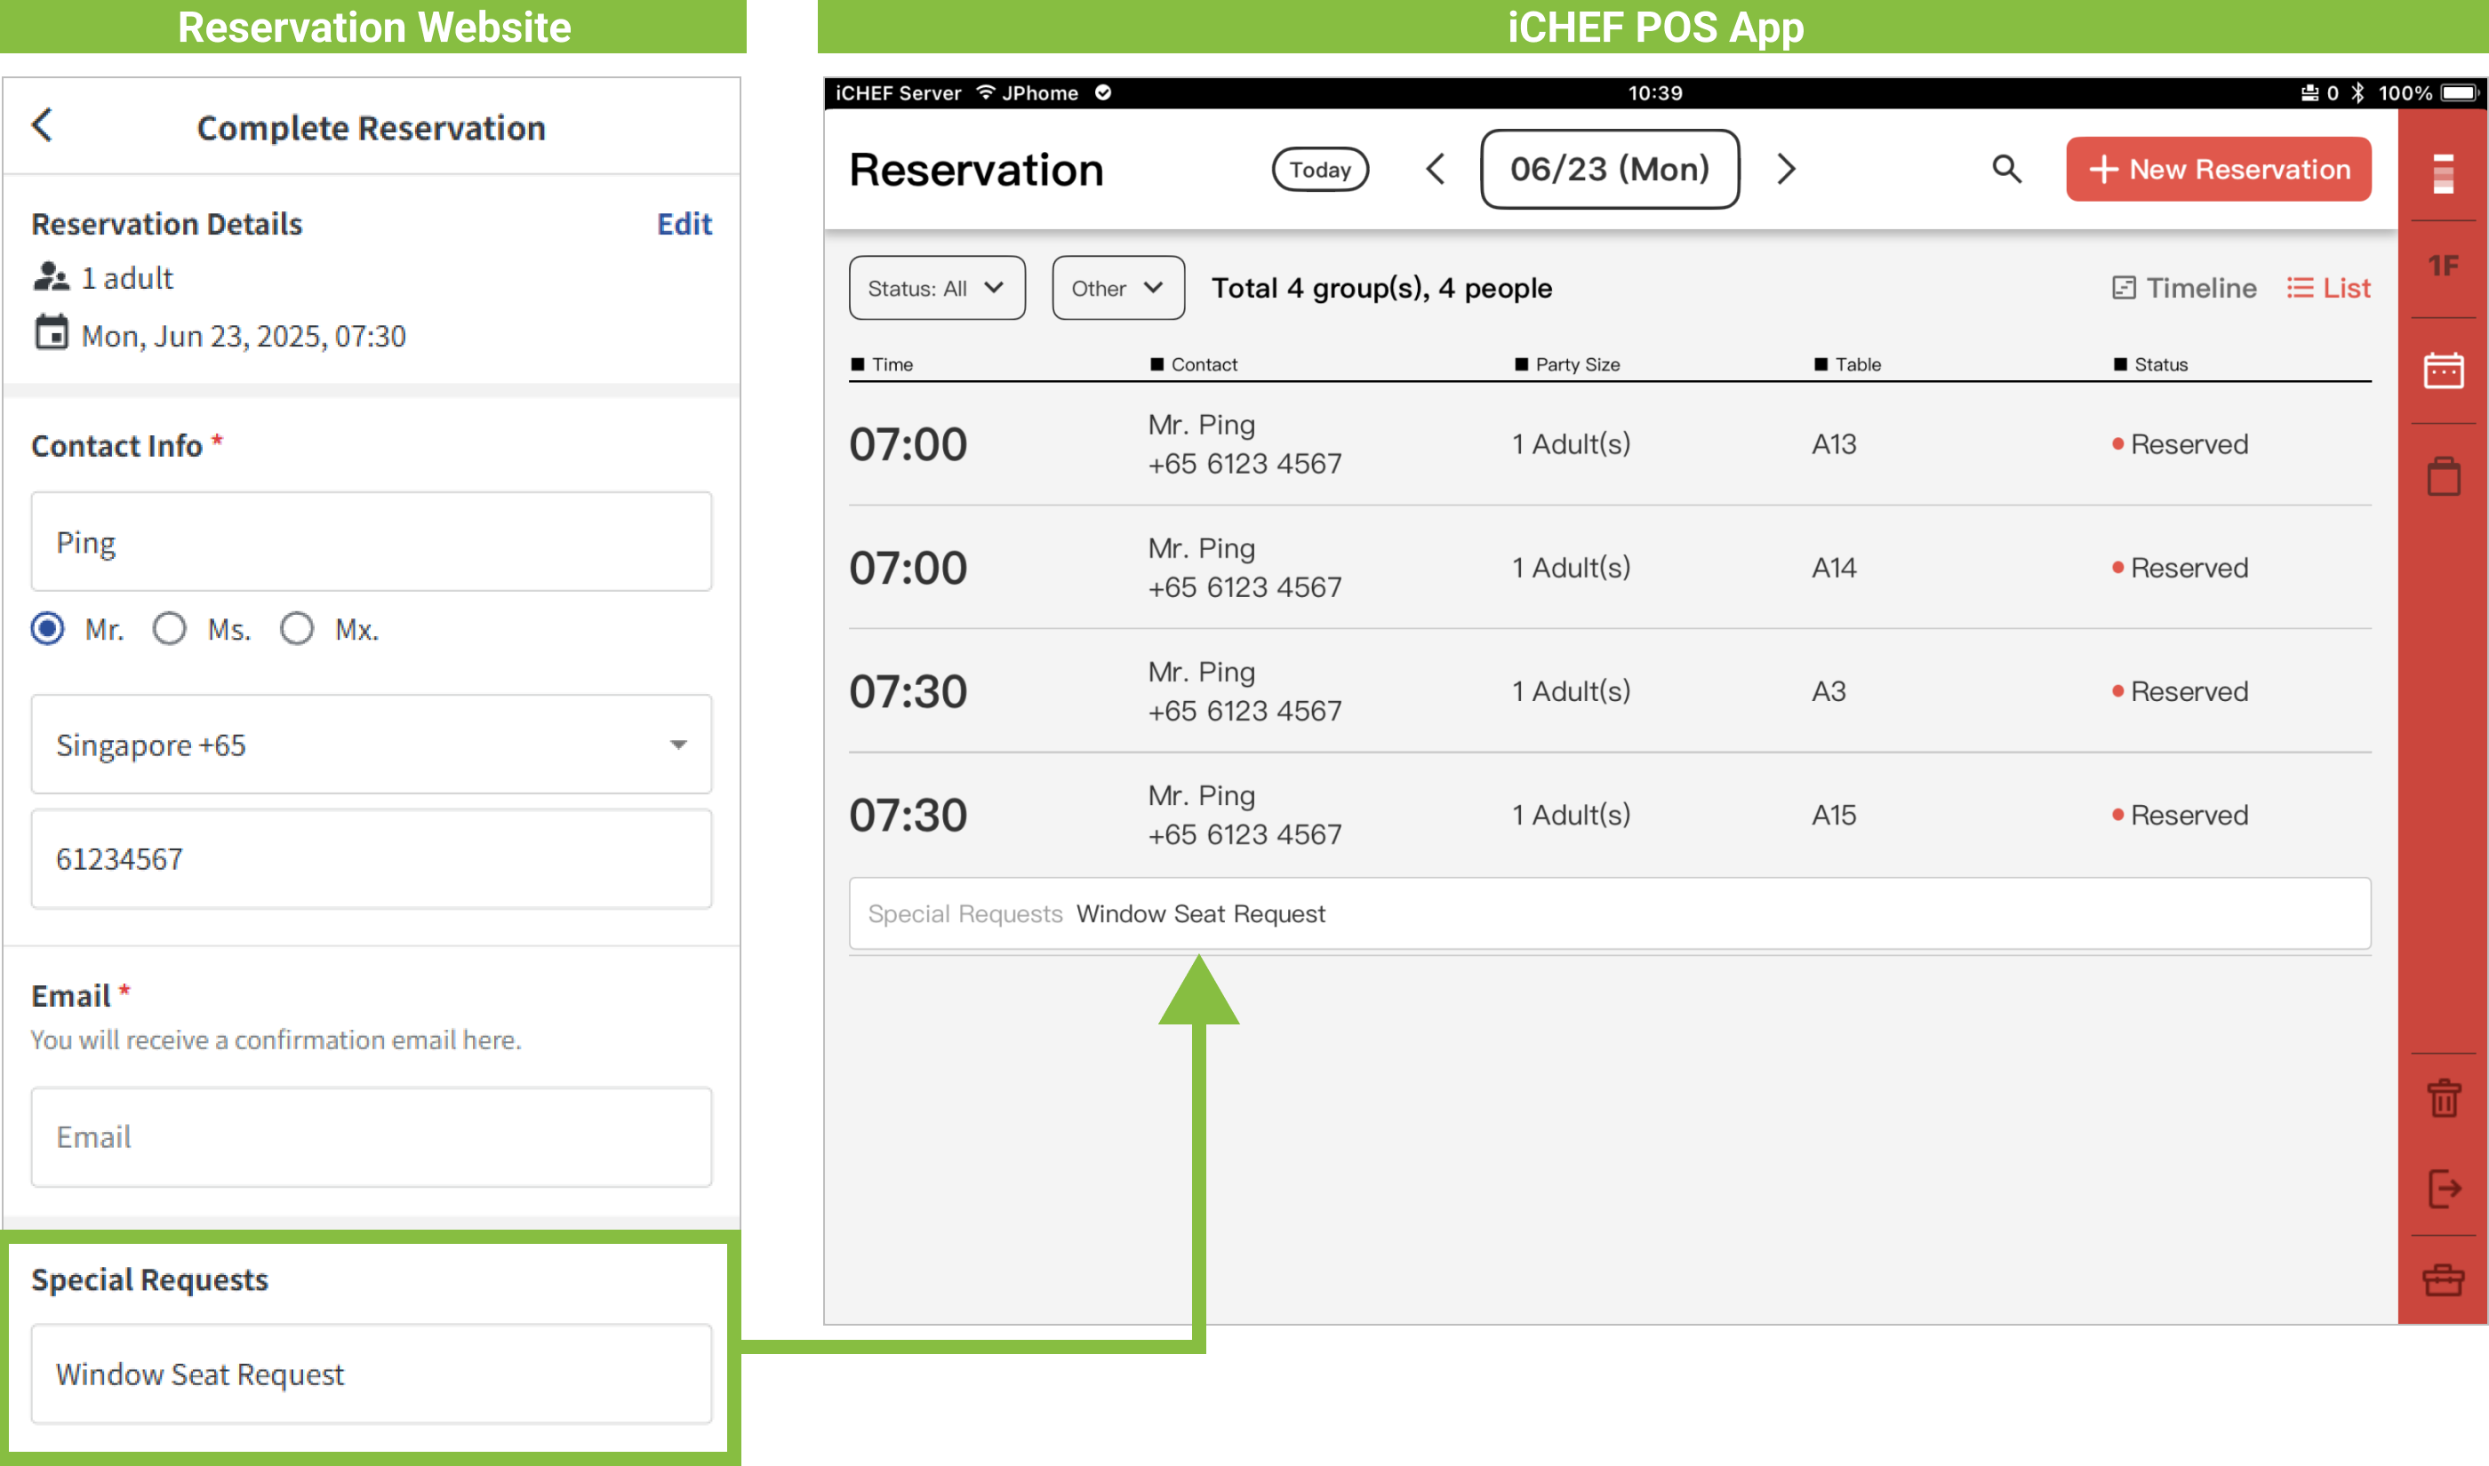The width and height of the screenshot is (2489, 1466).
Task: Open the Singapore +65 country code dropdown
Action: (372, 744)
